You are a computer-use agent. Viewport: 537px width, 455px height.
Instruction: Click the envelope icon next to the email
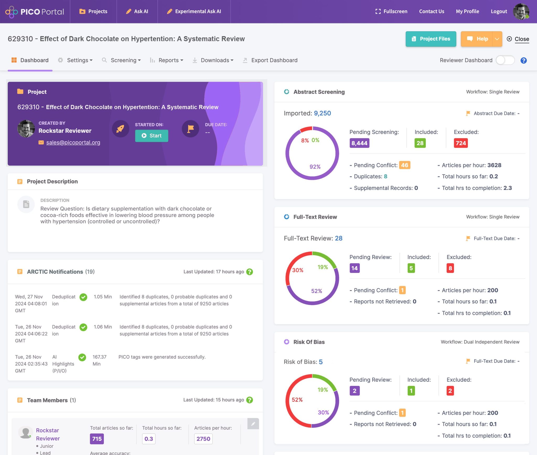pyautogui.click(x=41, y=142)
